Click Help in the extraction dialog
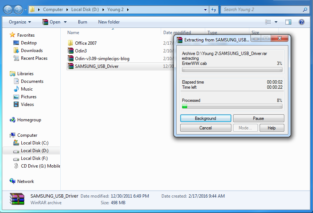Viewport: 313px width, 213px height. [x=272, y=128]
